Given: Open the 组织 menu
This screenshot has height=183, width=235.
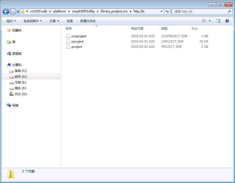Looking at the screenshot, I should point(11,21).
